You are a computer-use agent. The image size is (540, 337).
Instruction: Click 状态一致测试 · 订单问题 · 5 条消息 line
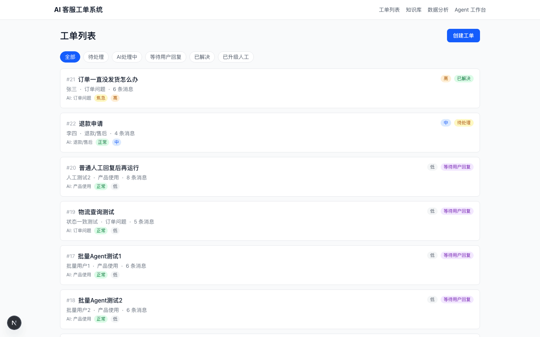pyautogui.click(x=110, y=222)
